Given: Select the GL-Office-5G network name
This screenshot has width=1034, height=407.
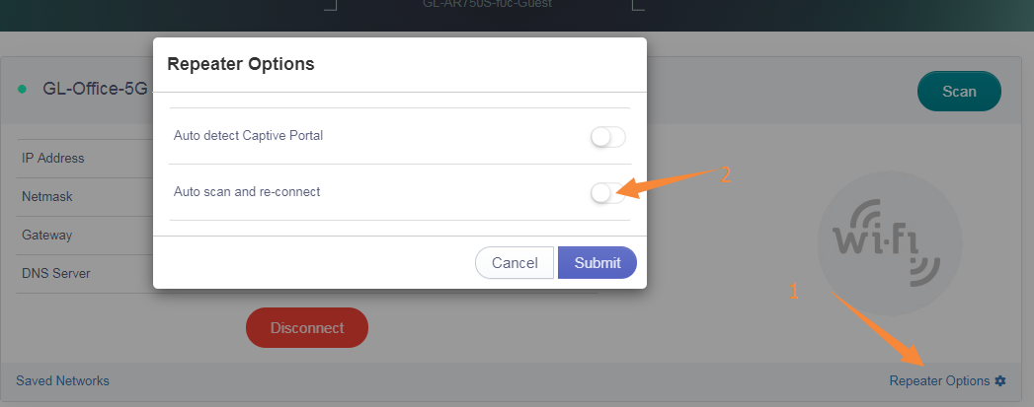Looking at the screenshot, I should pyautogui.click(x=95, y=89).
